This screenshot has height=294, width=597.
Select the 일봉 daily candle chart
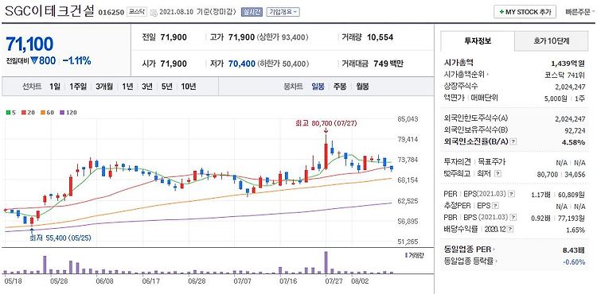click(x=318, y=87)
